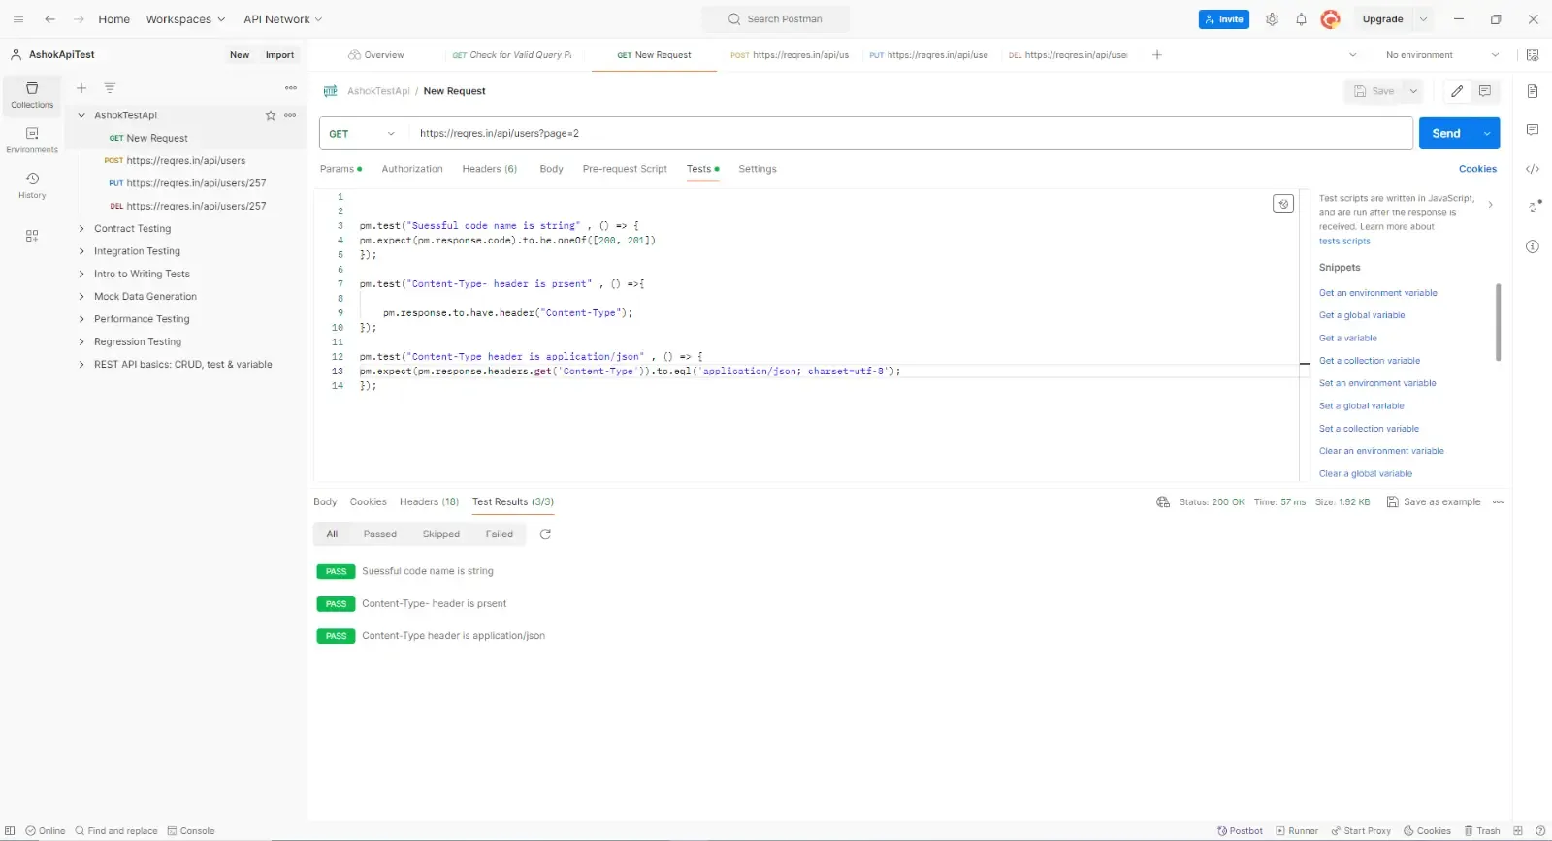The image size is (1552, 841).
Task: Open more options for AshokTestApi collection
Action: click(290, 115)
